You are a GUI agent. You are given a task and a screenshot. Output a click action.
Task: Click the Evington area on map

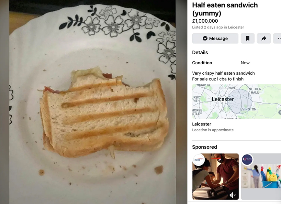[x=248, y=109]
